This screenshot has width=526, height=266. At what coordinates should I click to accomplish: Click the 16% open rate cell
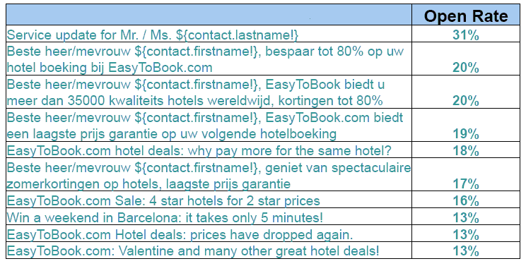pyautogui.click(x=466, y=201)
